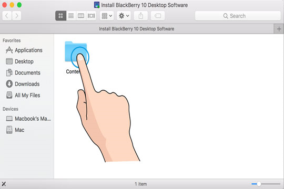
Task: Open Documents in the sidebar
Action: 23,72
